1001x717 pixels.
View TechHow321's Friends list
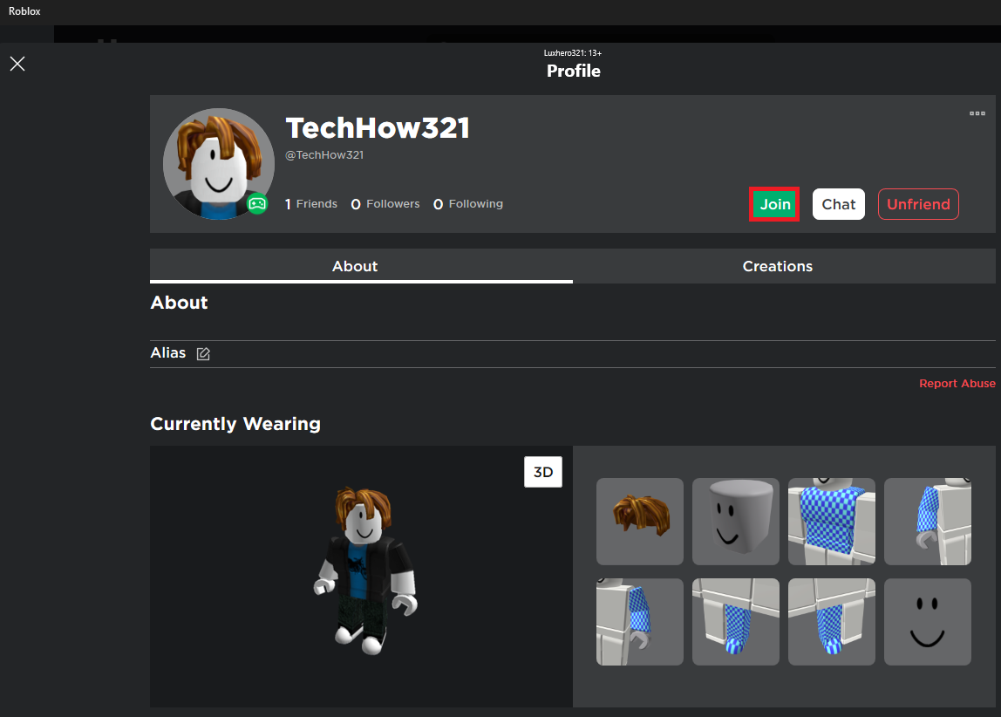tap(310, 203)
